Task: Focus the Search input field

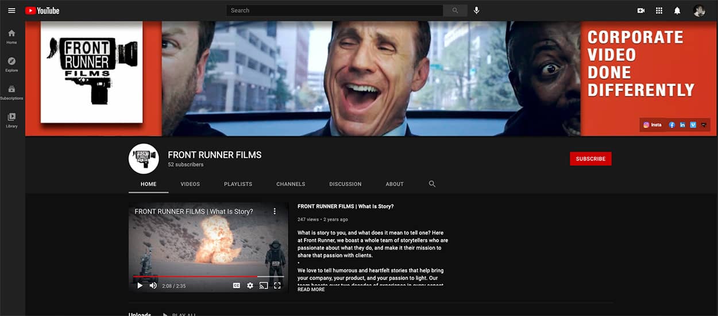Action: (x=335, y=10)
